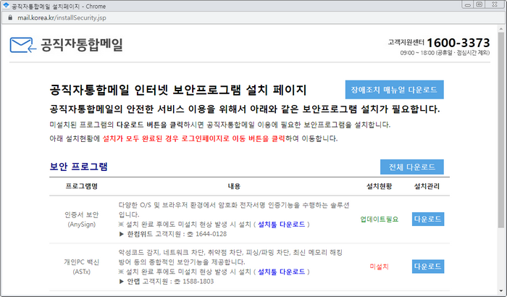Open 설치툴 다운로드 link in the AnySign row
507x297 pixels.
click(x=281, y=225)
